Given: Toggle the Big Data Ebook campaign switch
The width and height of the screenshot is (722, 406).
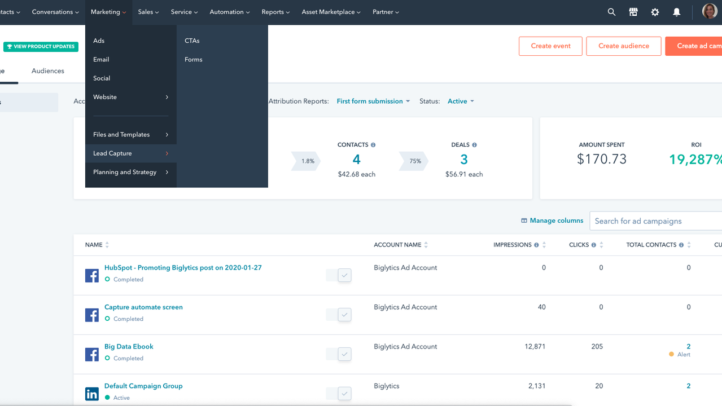Looking at the screenshot, I should (339, 354).
